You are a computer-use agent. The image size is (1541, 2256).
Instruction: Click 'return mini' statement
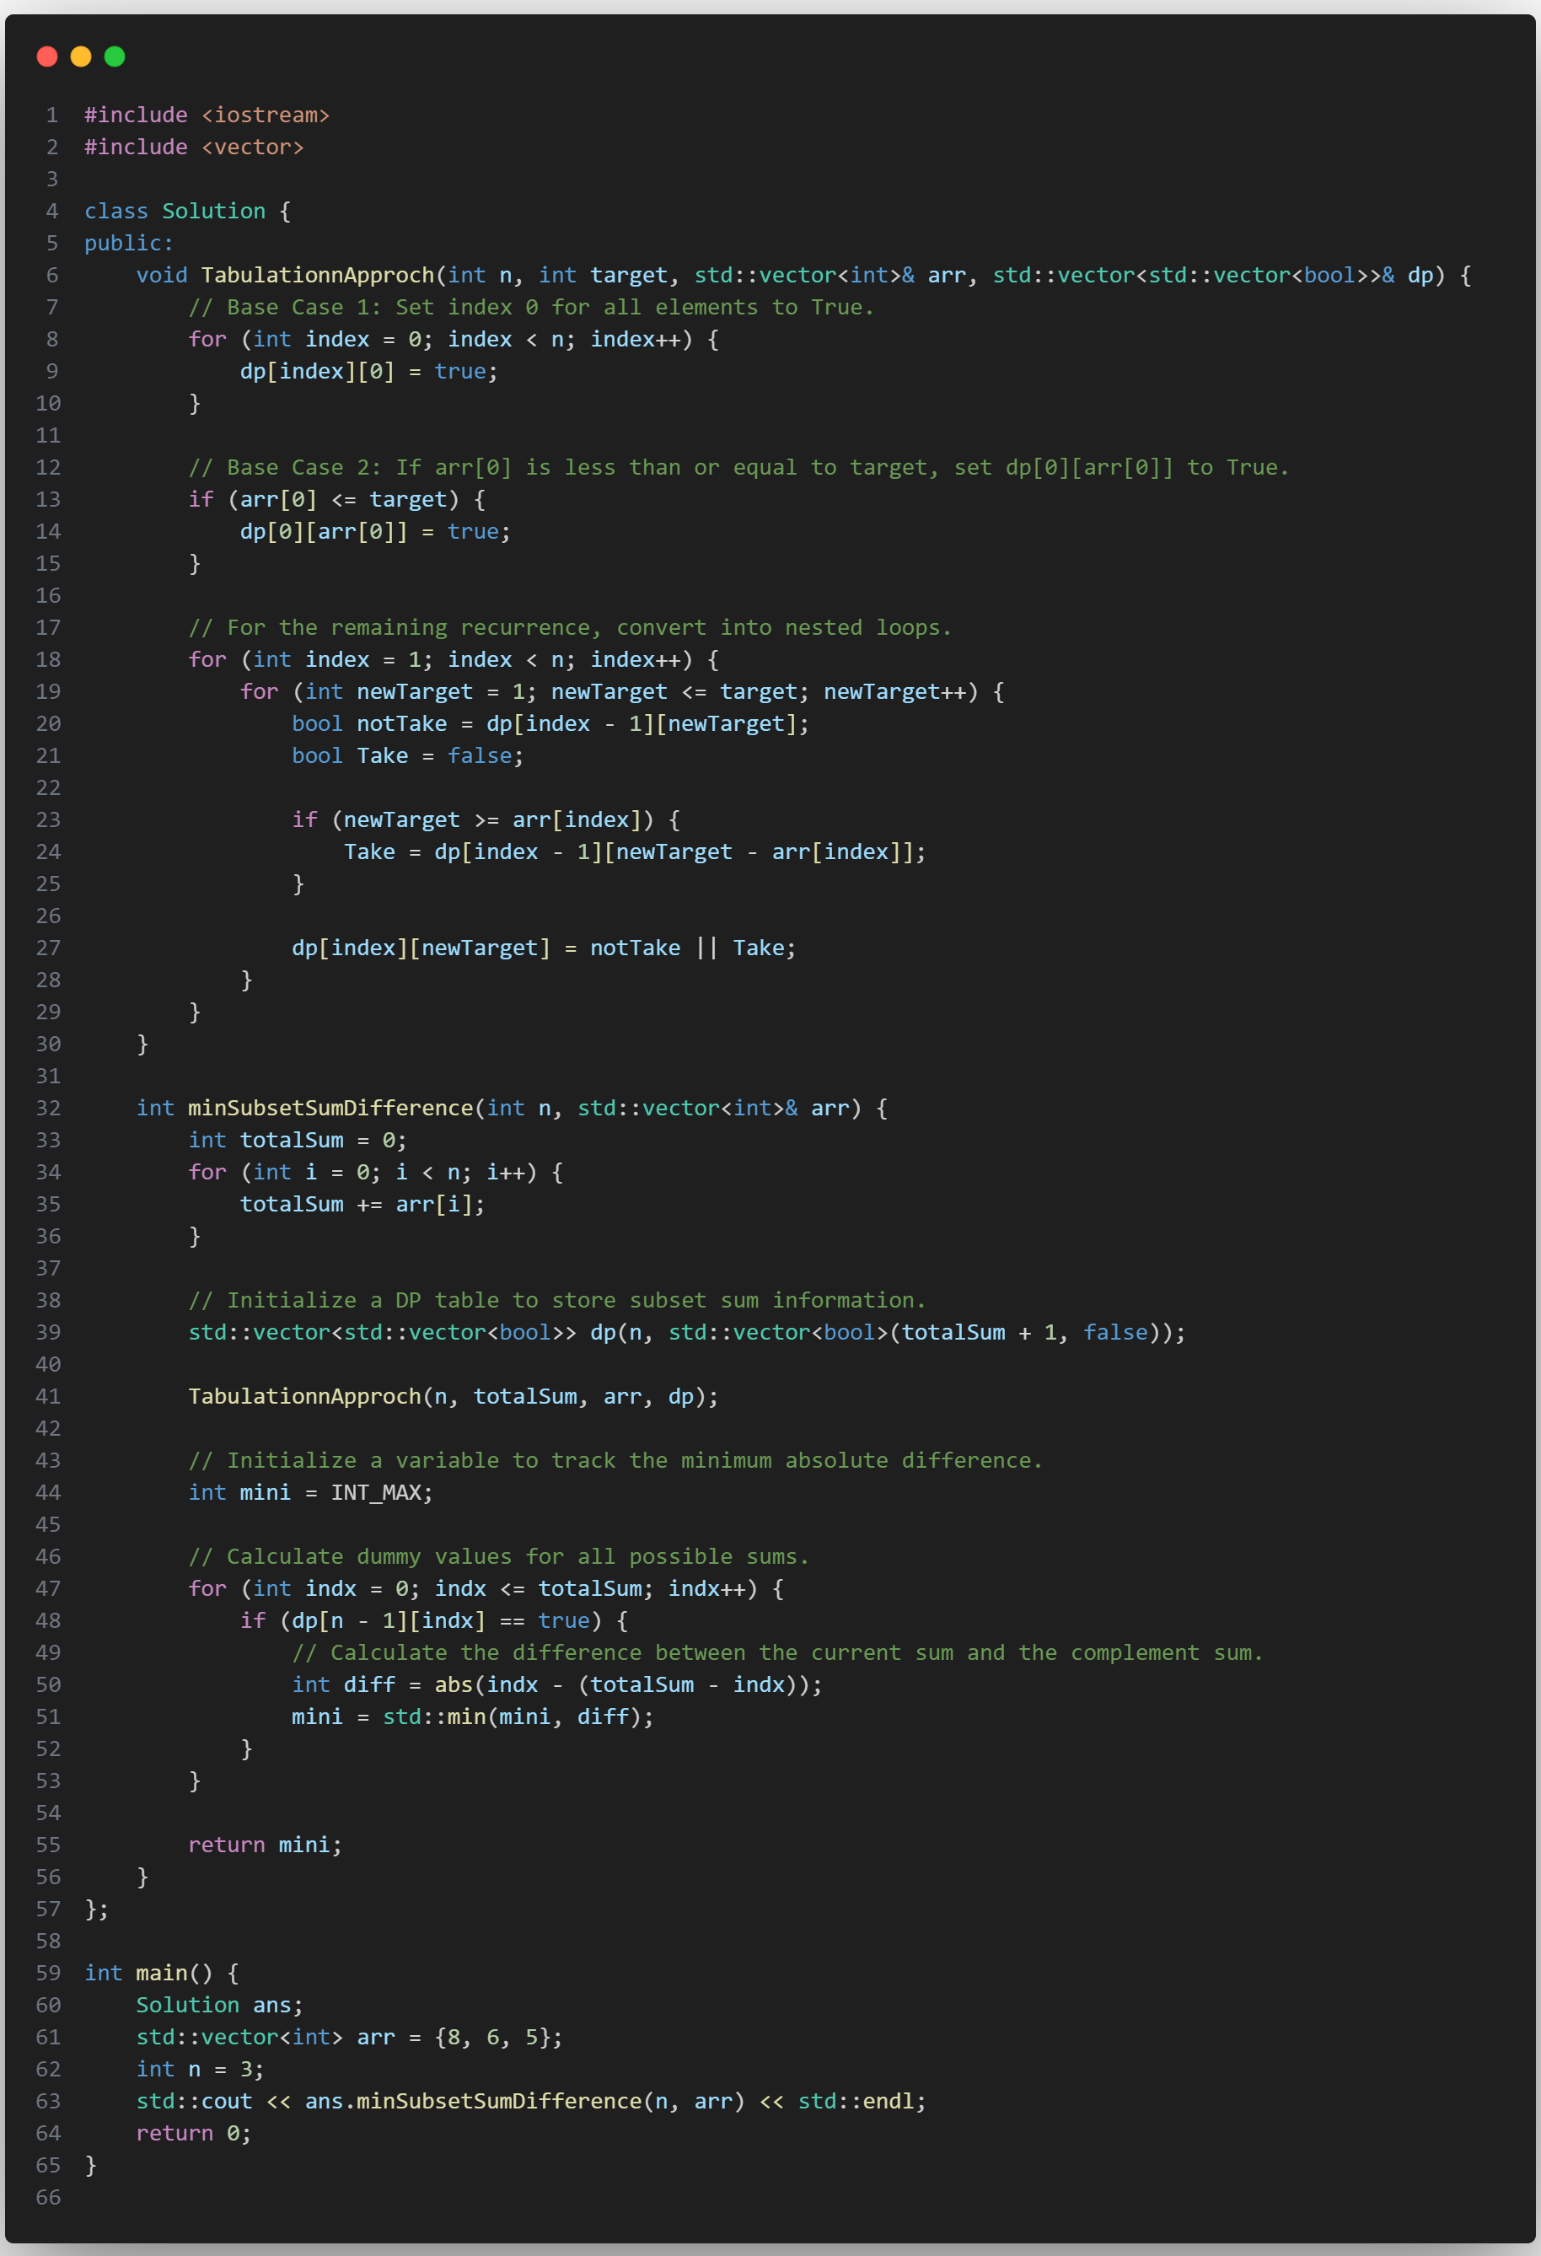265,1845
